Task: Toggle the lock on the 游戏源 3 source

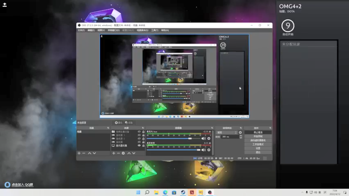Action: 144,135
